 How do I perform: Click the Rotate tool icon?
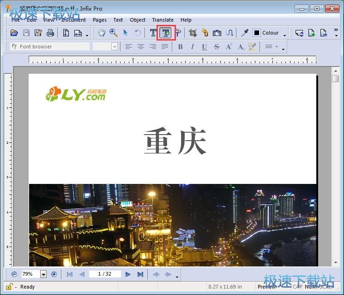[x=138, y=33]
